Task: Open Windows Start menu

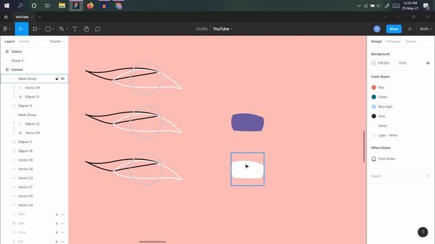Action: coord(7,5)
